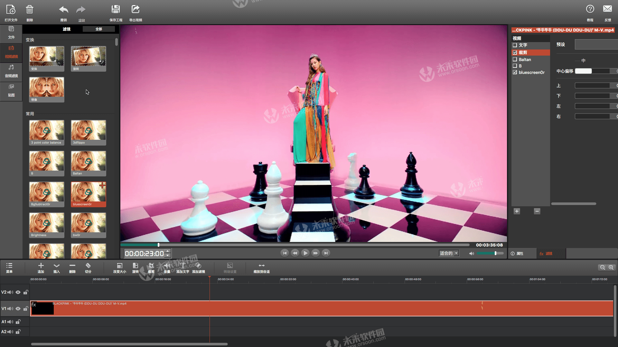Switch to the audio filters sidebar tab
This screenshot has width=618, height=347.
[x=11, y=71]
